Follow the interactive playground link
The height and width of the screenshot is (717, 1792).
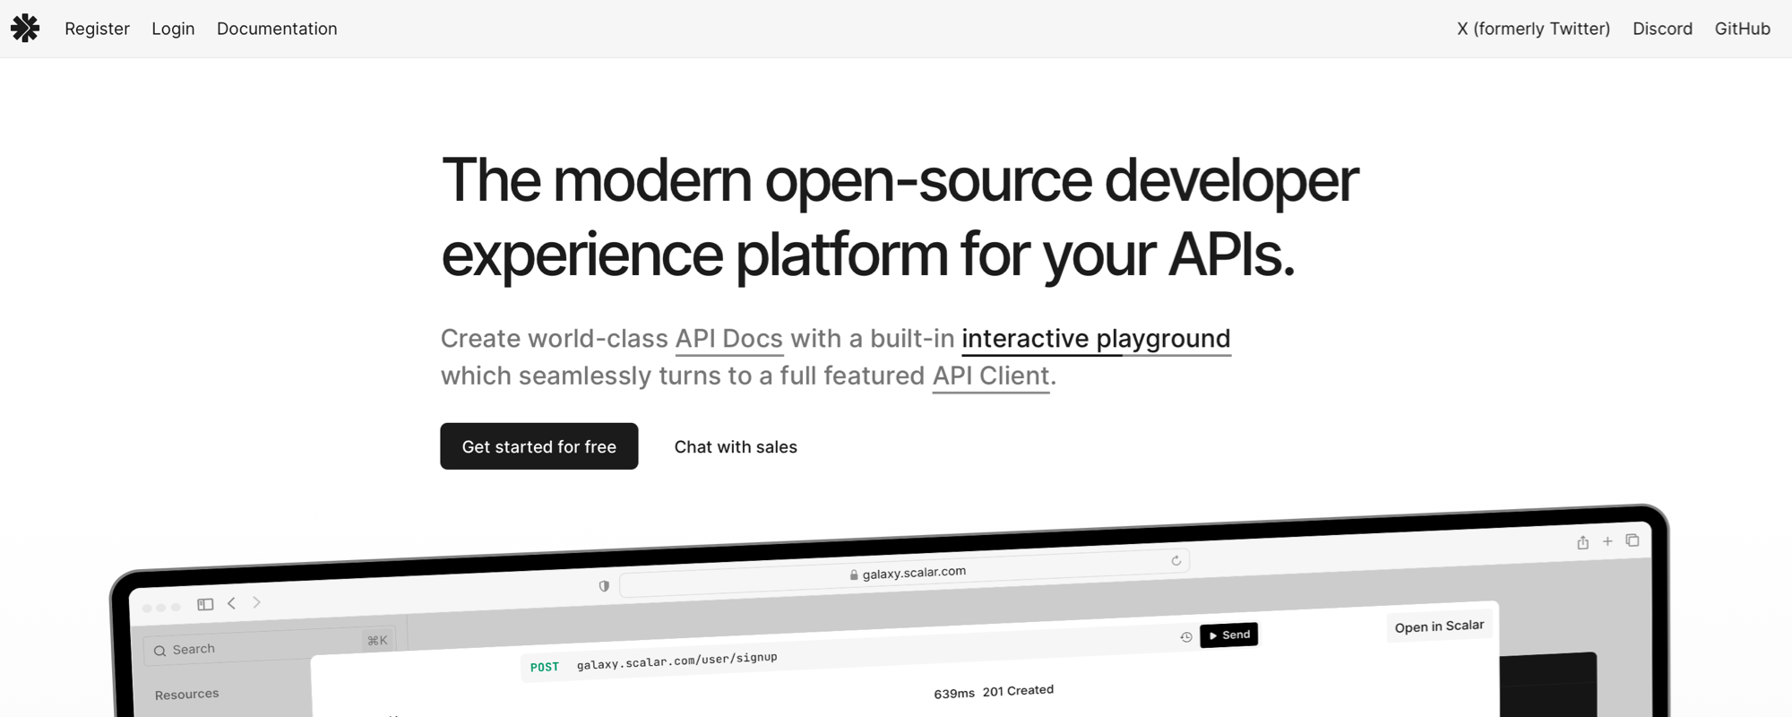point(1096,339)
